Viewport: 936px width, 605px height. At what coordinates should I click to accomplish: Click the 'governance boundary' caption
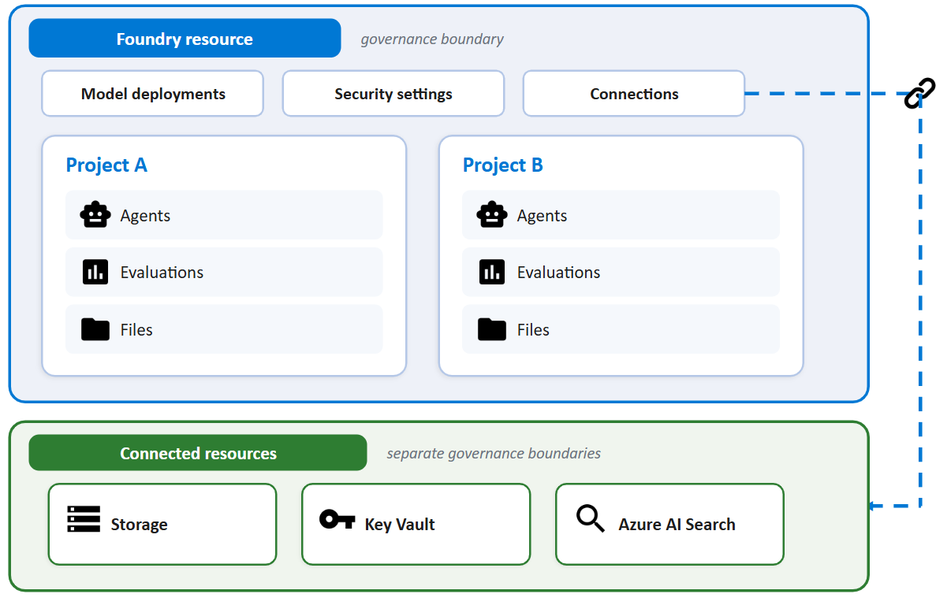pos(432,39)
